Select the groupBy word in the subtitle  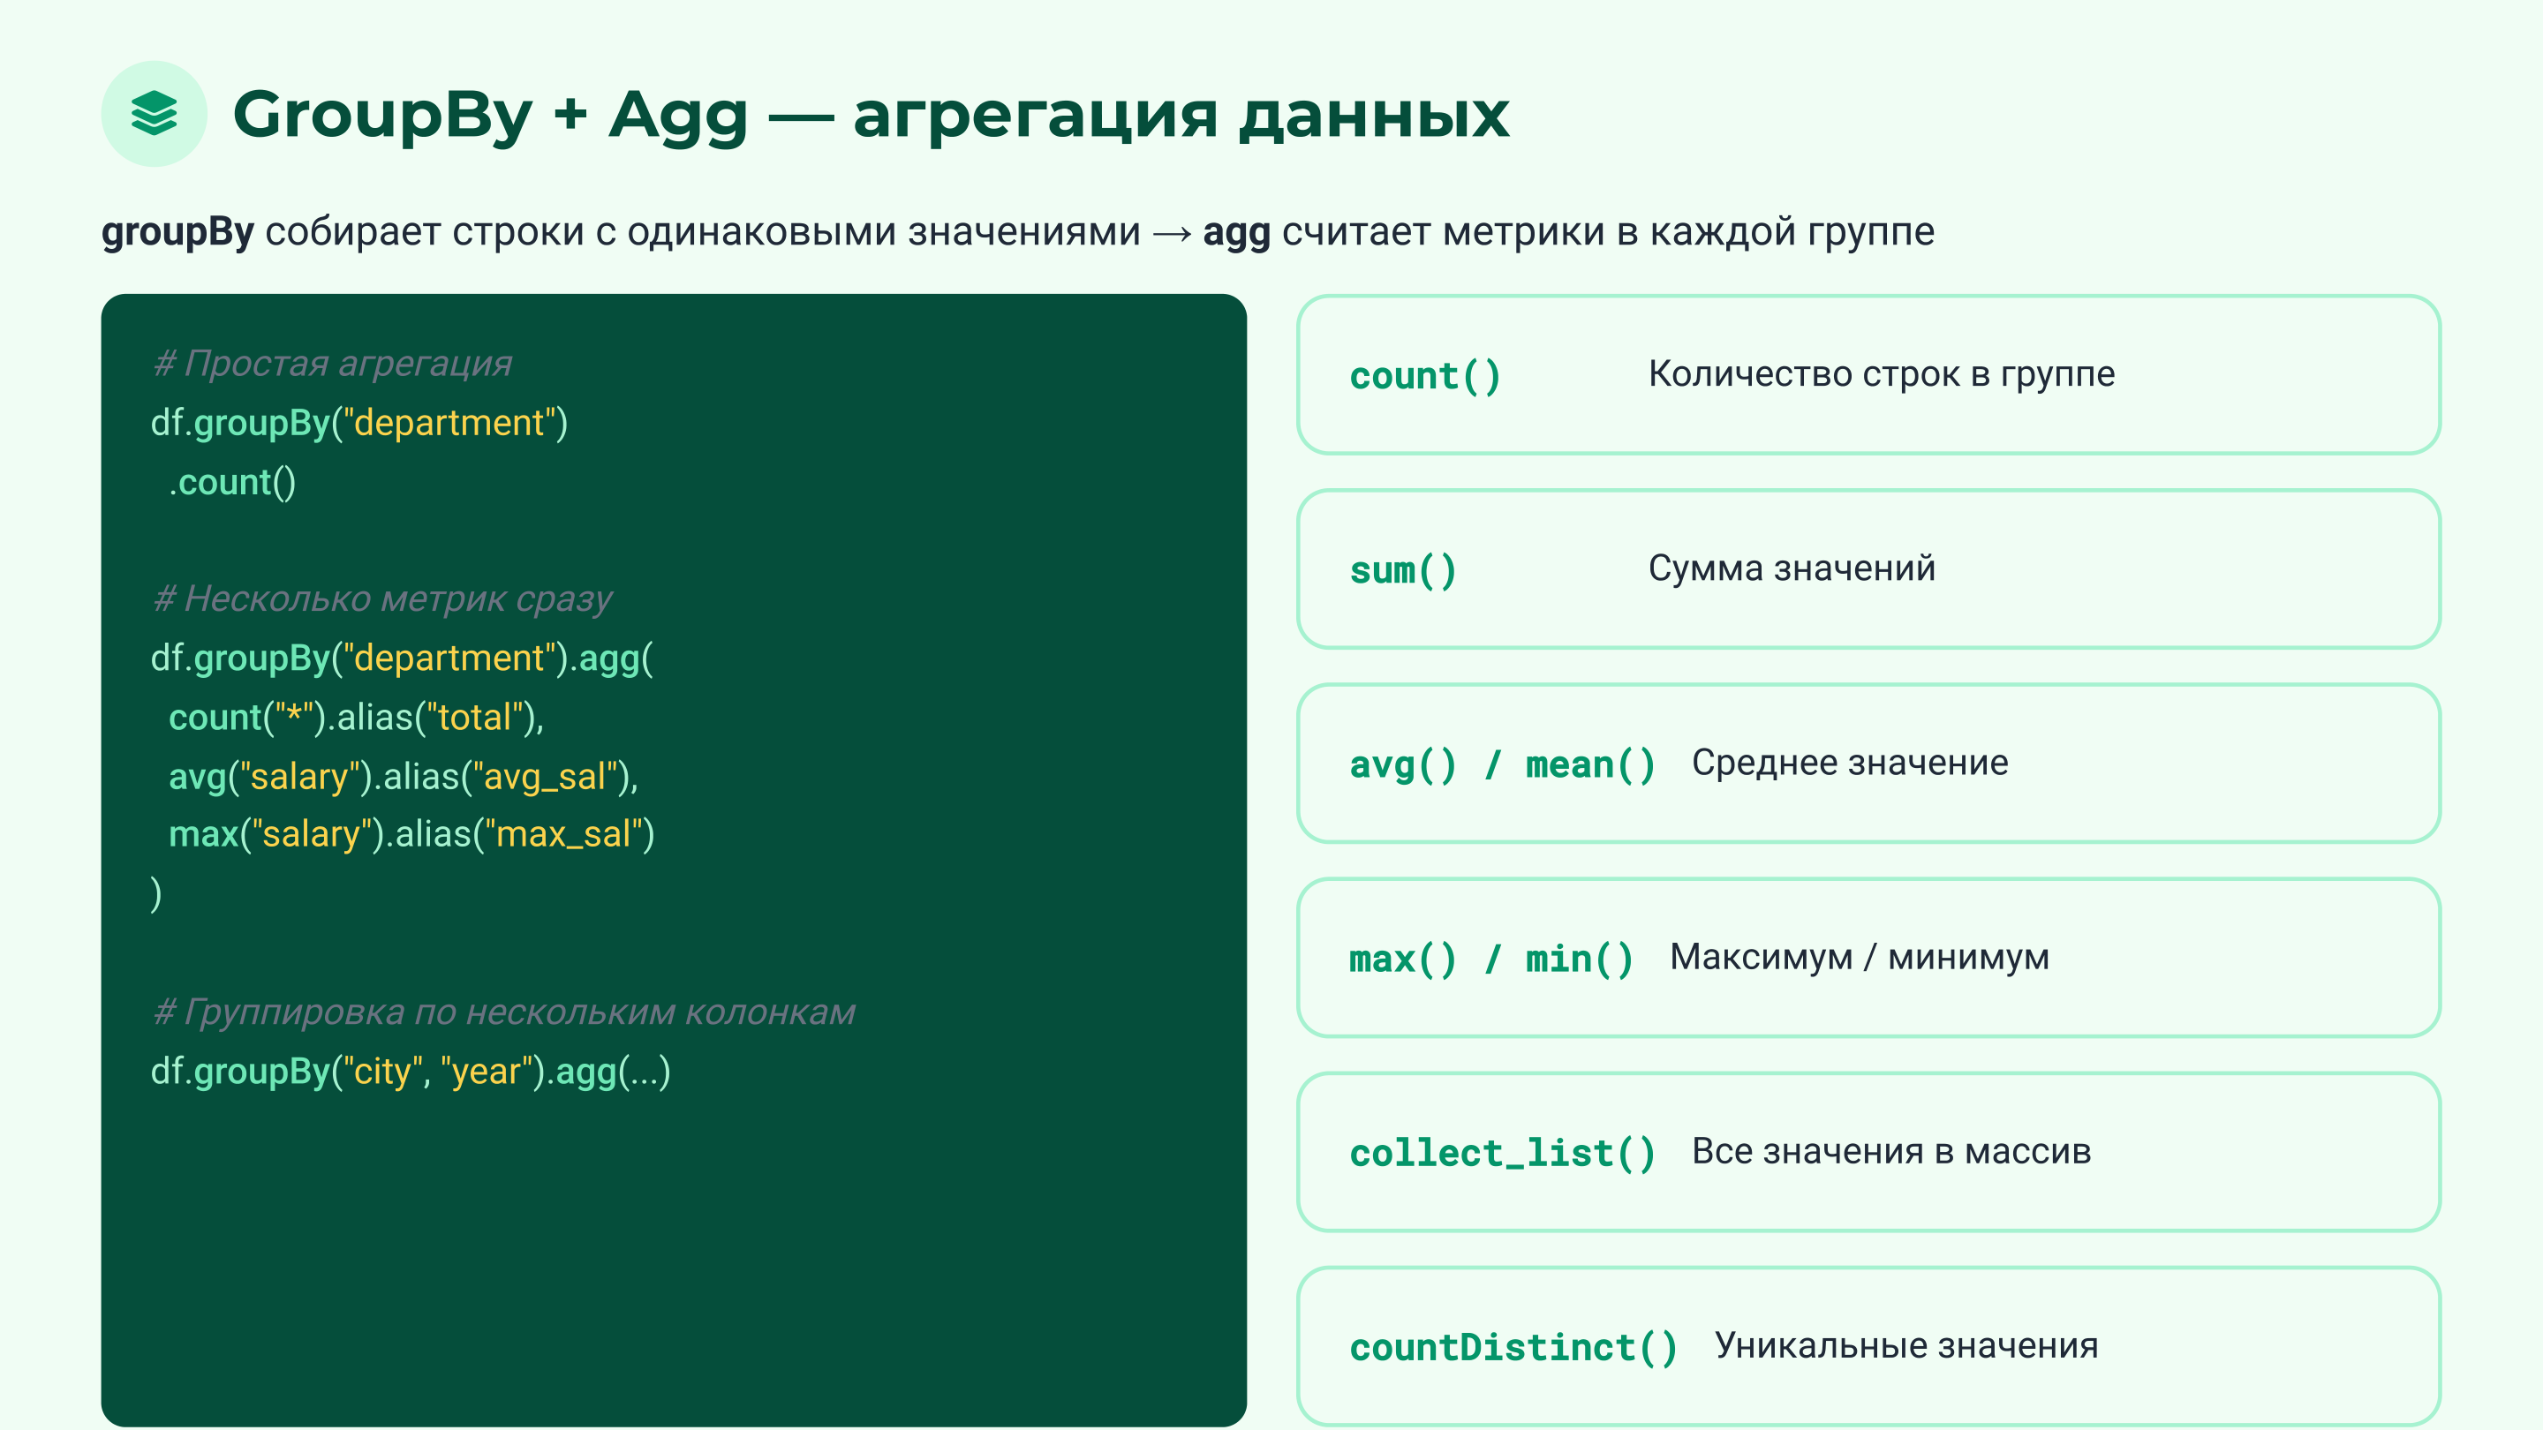(x=181, y=233)
